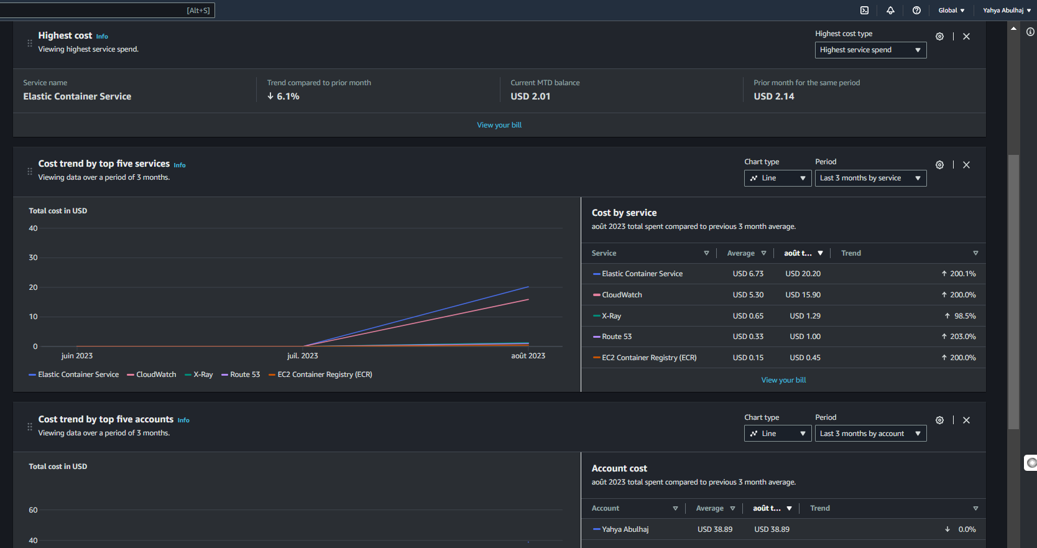Screen dimensions: 1037x548
Task: Select CloudWatch row in Cost by service
Action: pyautogui.click(x=622, y=295)
